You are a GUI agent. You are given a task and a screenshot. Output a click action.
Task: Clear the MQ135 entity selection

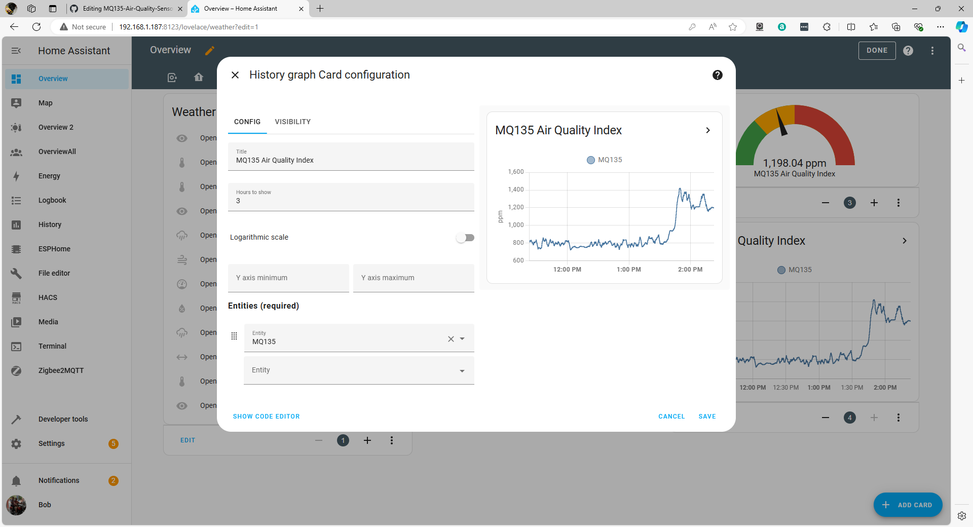451,339
